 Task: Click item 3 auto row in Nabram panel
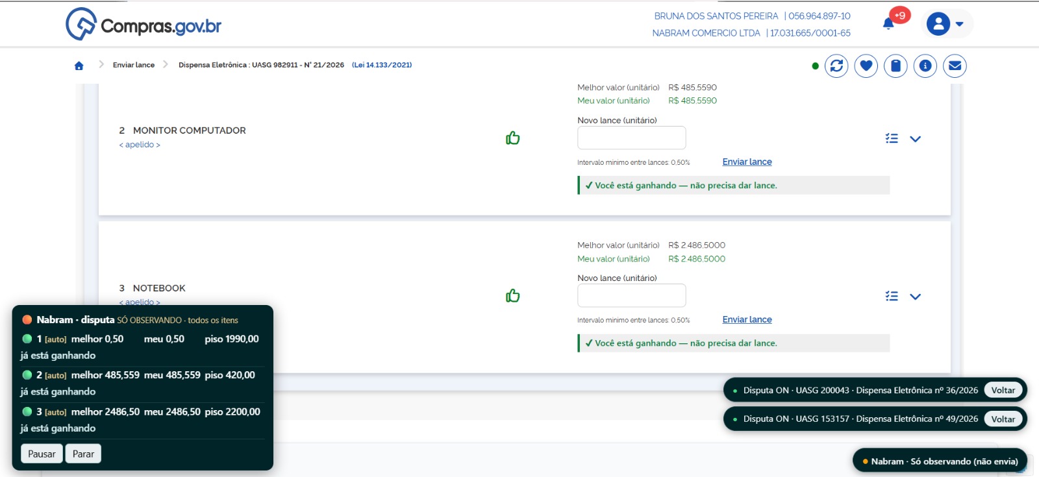143,420
